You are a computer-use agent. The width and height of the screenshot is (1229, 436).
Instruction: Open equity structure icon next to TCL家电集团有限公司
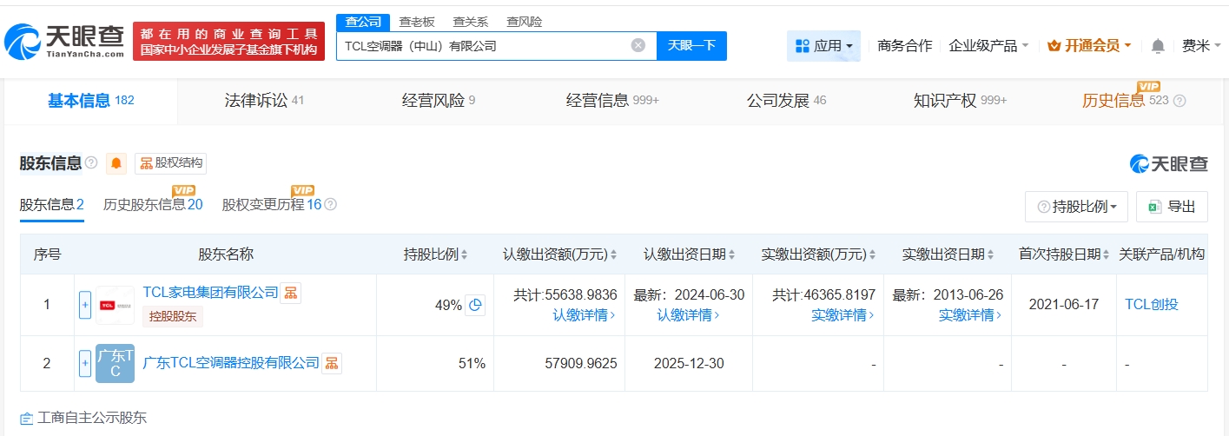291,293
